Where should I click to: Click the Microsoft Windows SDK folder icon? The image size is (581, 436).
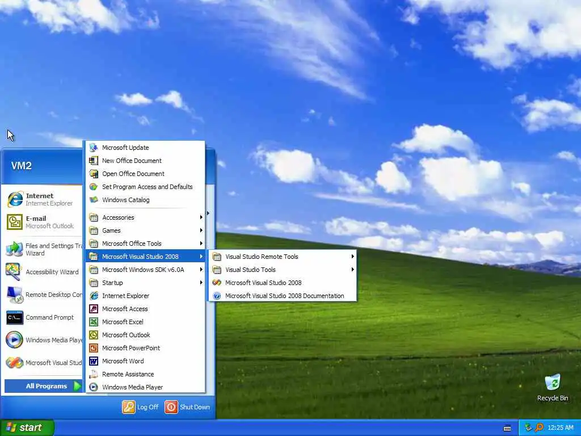click(94, 270)
